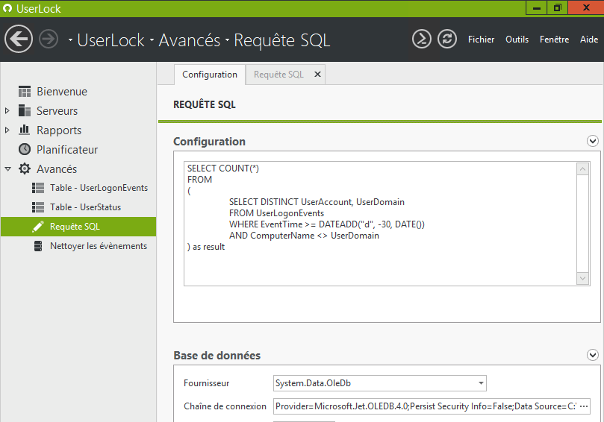The image size is (604, 422).
Task: Click the pencil icon beside Requête SQL
Action: point(38,227)
